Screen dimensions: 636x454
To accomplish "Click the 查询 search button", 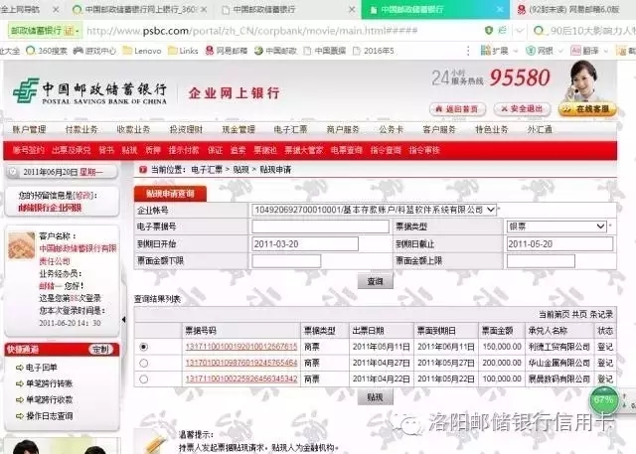I will click(376, 281).
